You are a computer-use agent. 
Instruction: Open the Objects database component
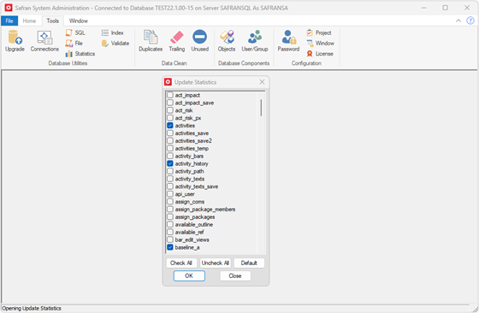tap(227, 41)
